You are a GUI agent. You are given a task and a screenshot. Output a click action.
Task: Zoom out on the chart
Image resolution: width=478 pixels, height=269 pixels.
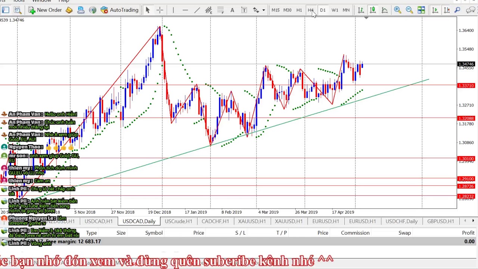409,10
